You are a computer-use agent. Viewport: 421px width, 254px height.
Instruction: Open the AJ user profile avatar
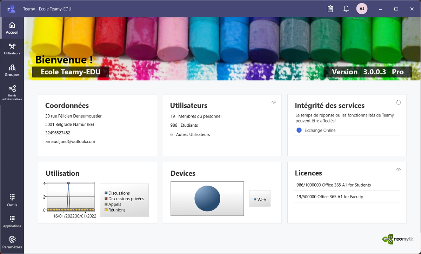[362, 9]
